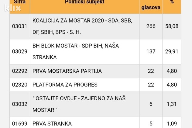192x128 pixels.
Task: Click the 137 votes cell
Action: (x=151, y=51)
